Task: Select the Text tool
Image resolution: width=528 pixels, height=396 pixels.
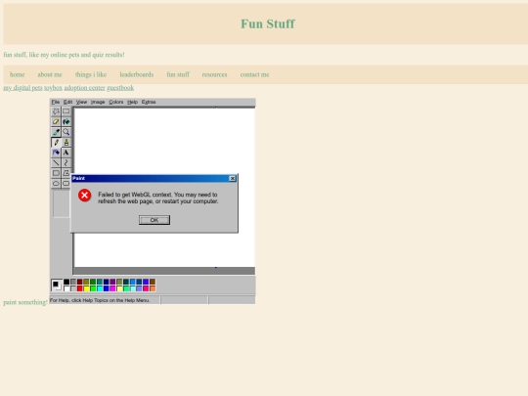Action: tap(66, 153)
